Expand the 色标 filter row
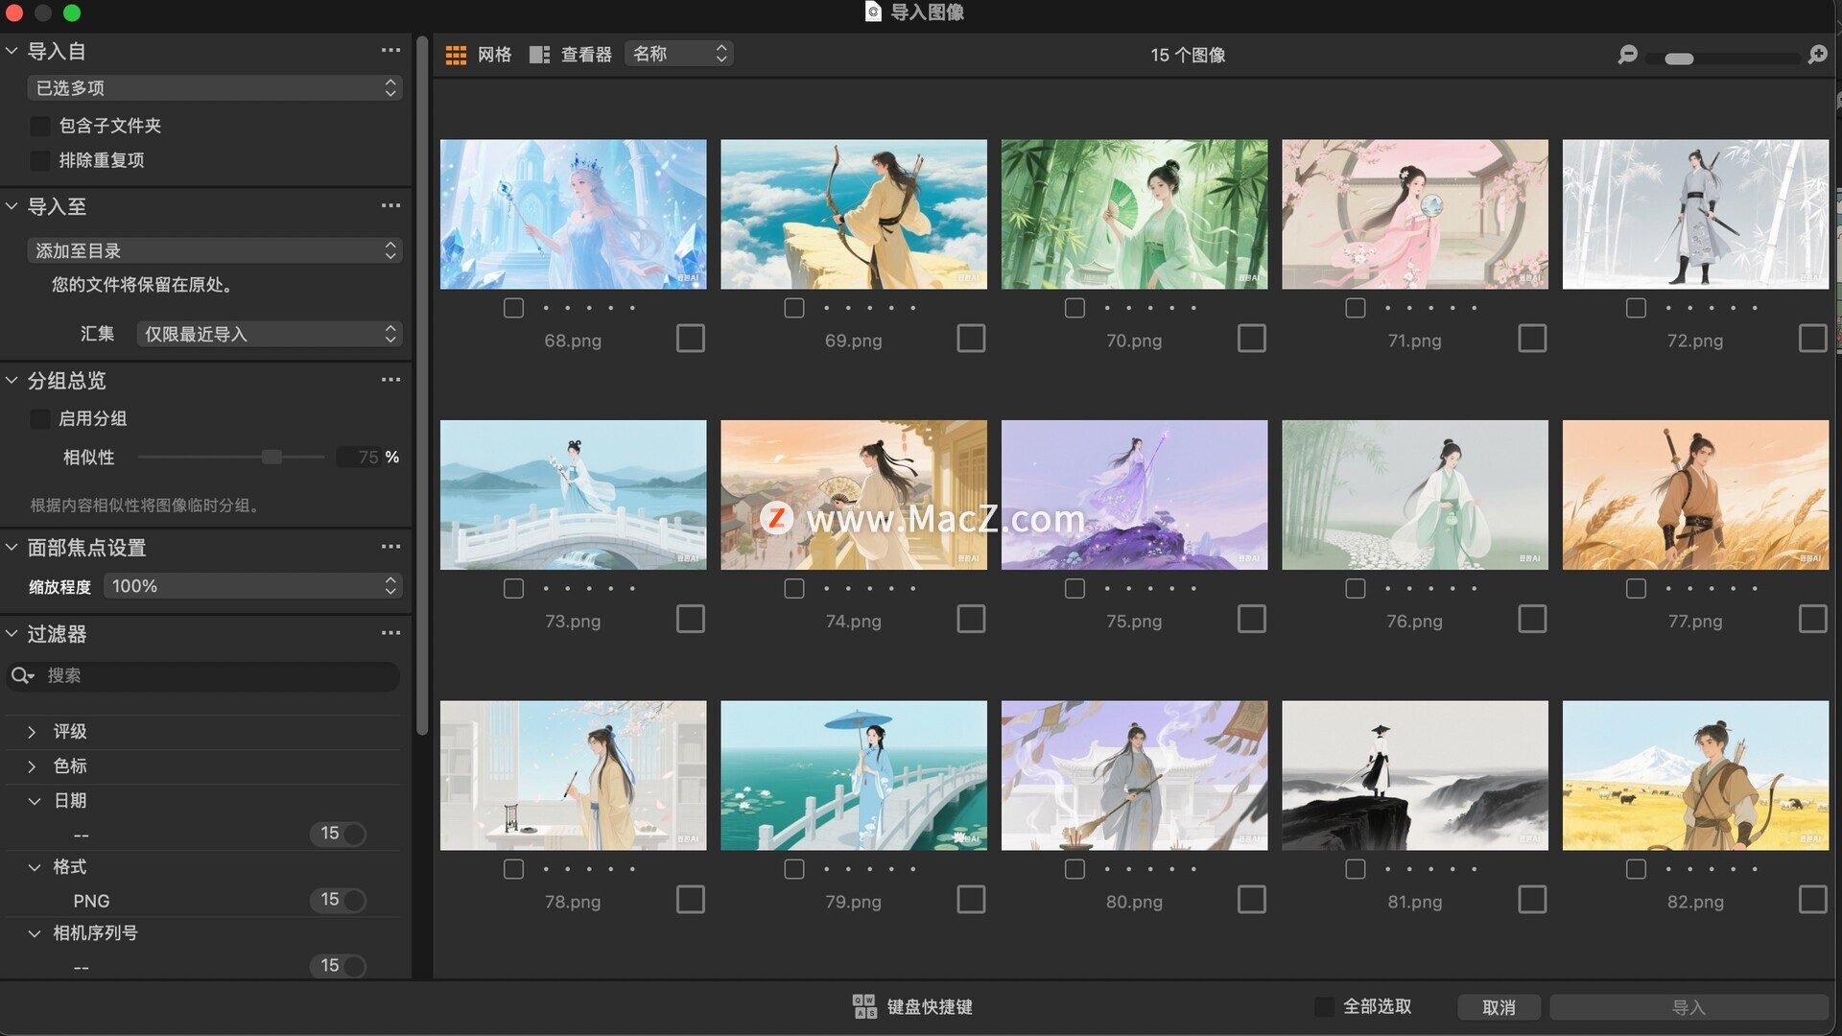Viewport: 1842px width, 1036px height. point(32,766)
